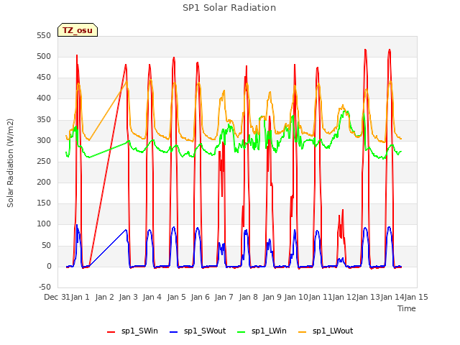The width and height of the screenshot is (460, 345).
Task: Click the sp1_LWout orange legend swatch
Action: click(x=302, y=331)
